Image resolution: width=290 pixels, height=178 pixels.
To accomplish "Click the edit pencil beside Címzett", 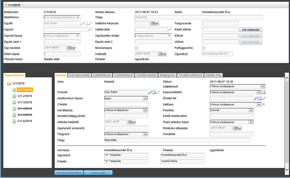I will click(x=158, y=92).
